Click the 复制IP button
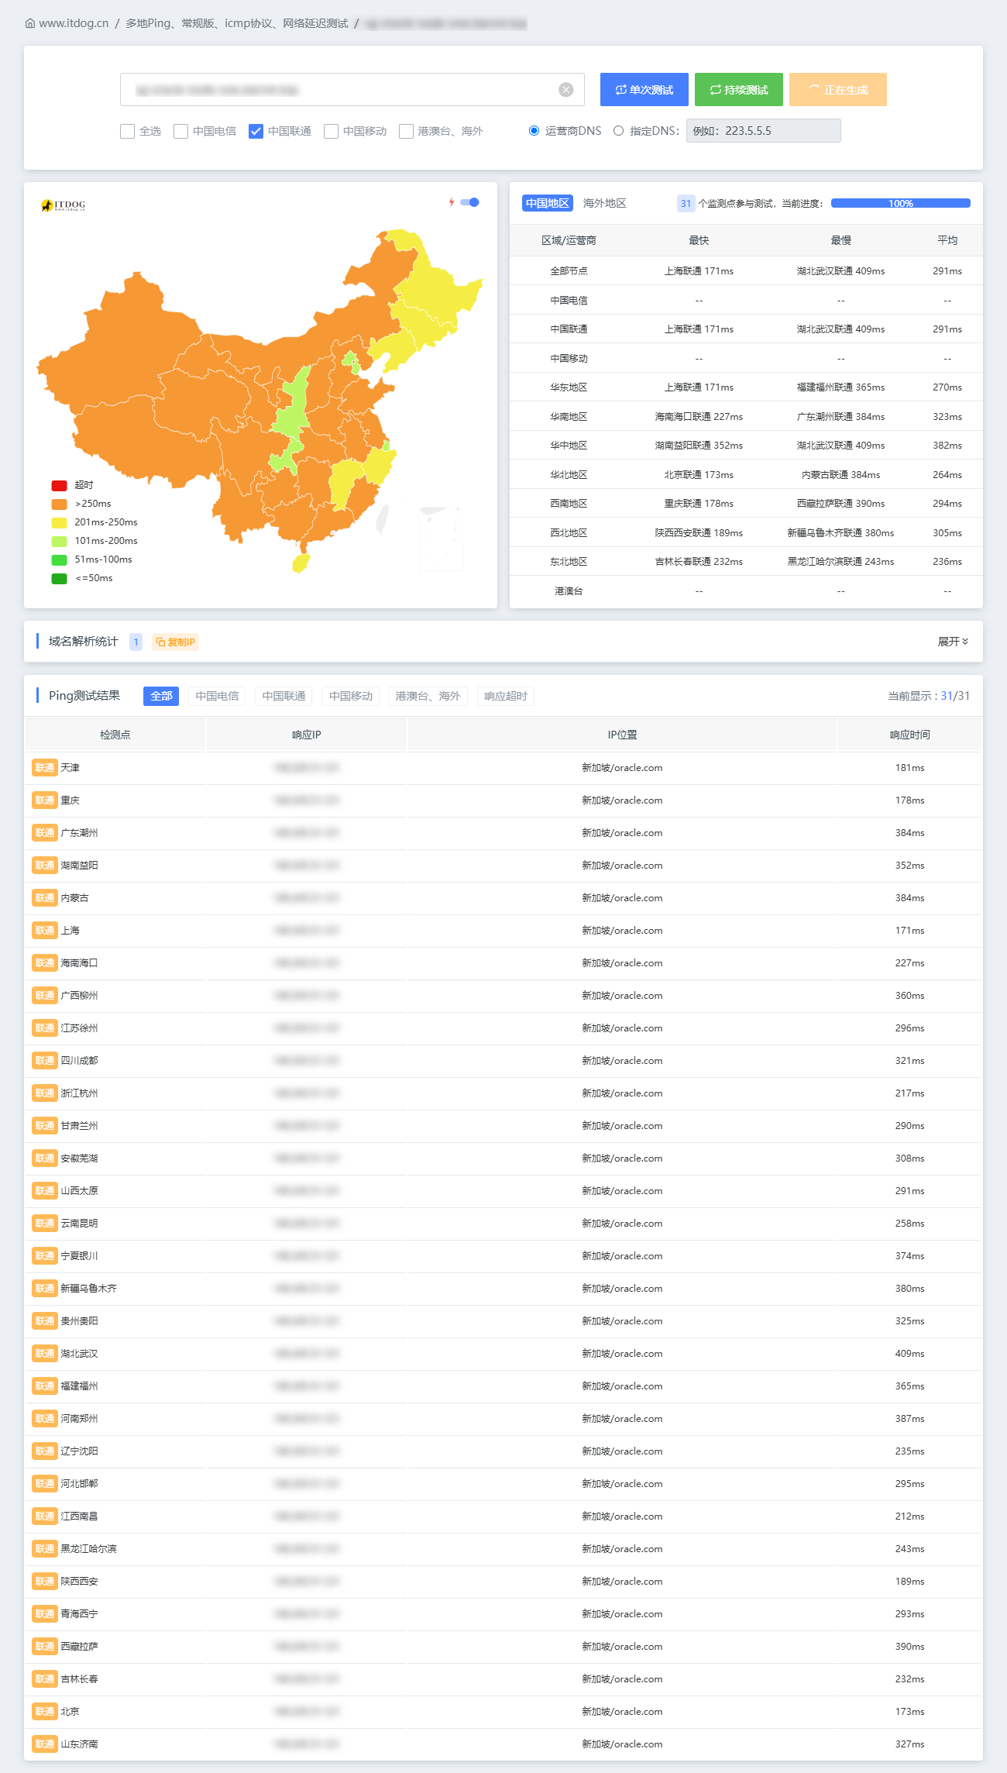The height and width of the screenshot is (1773, 1007). (175, 642)
